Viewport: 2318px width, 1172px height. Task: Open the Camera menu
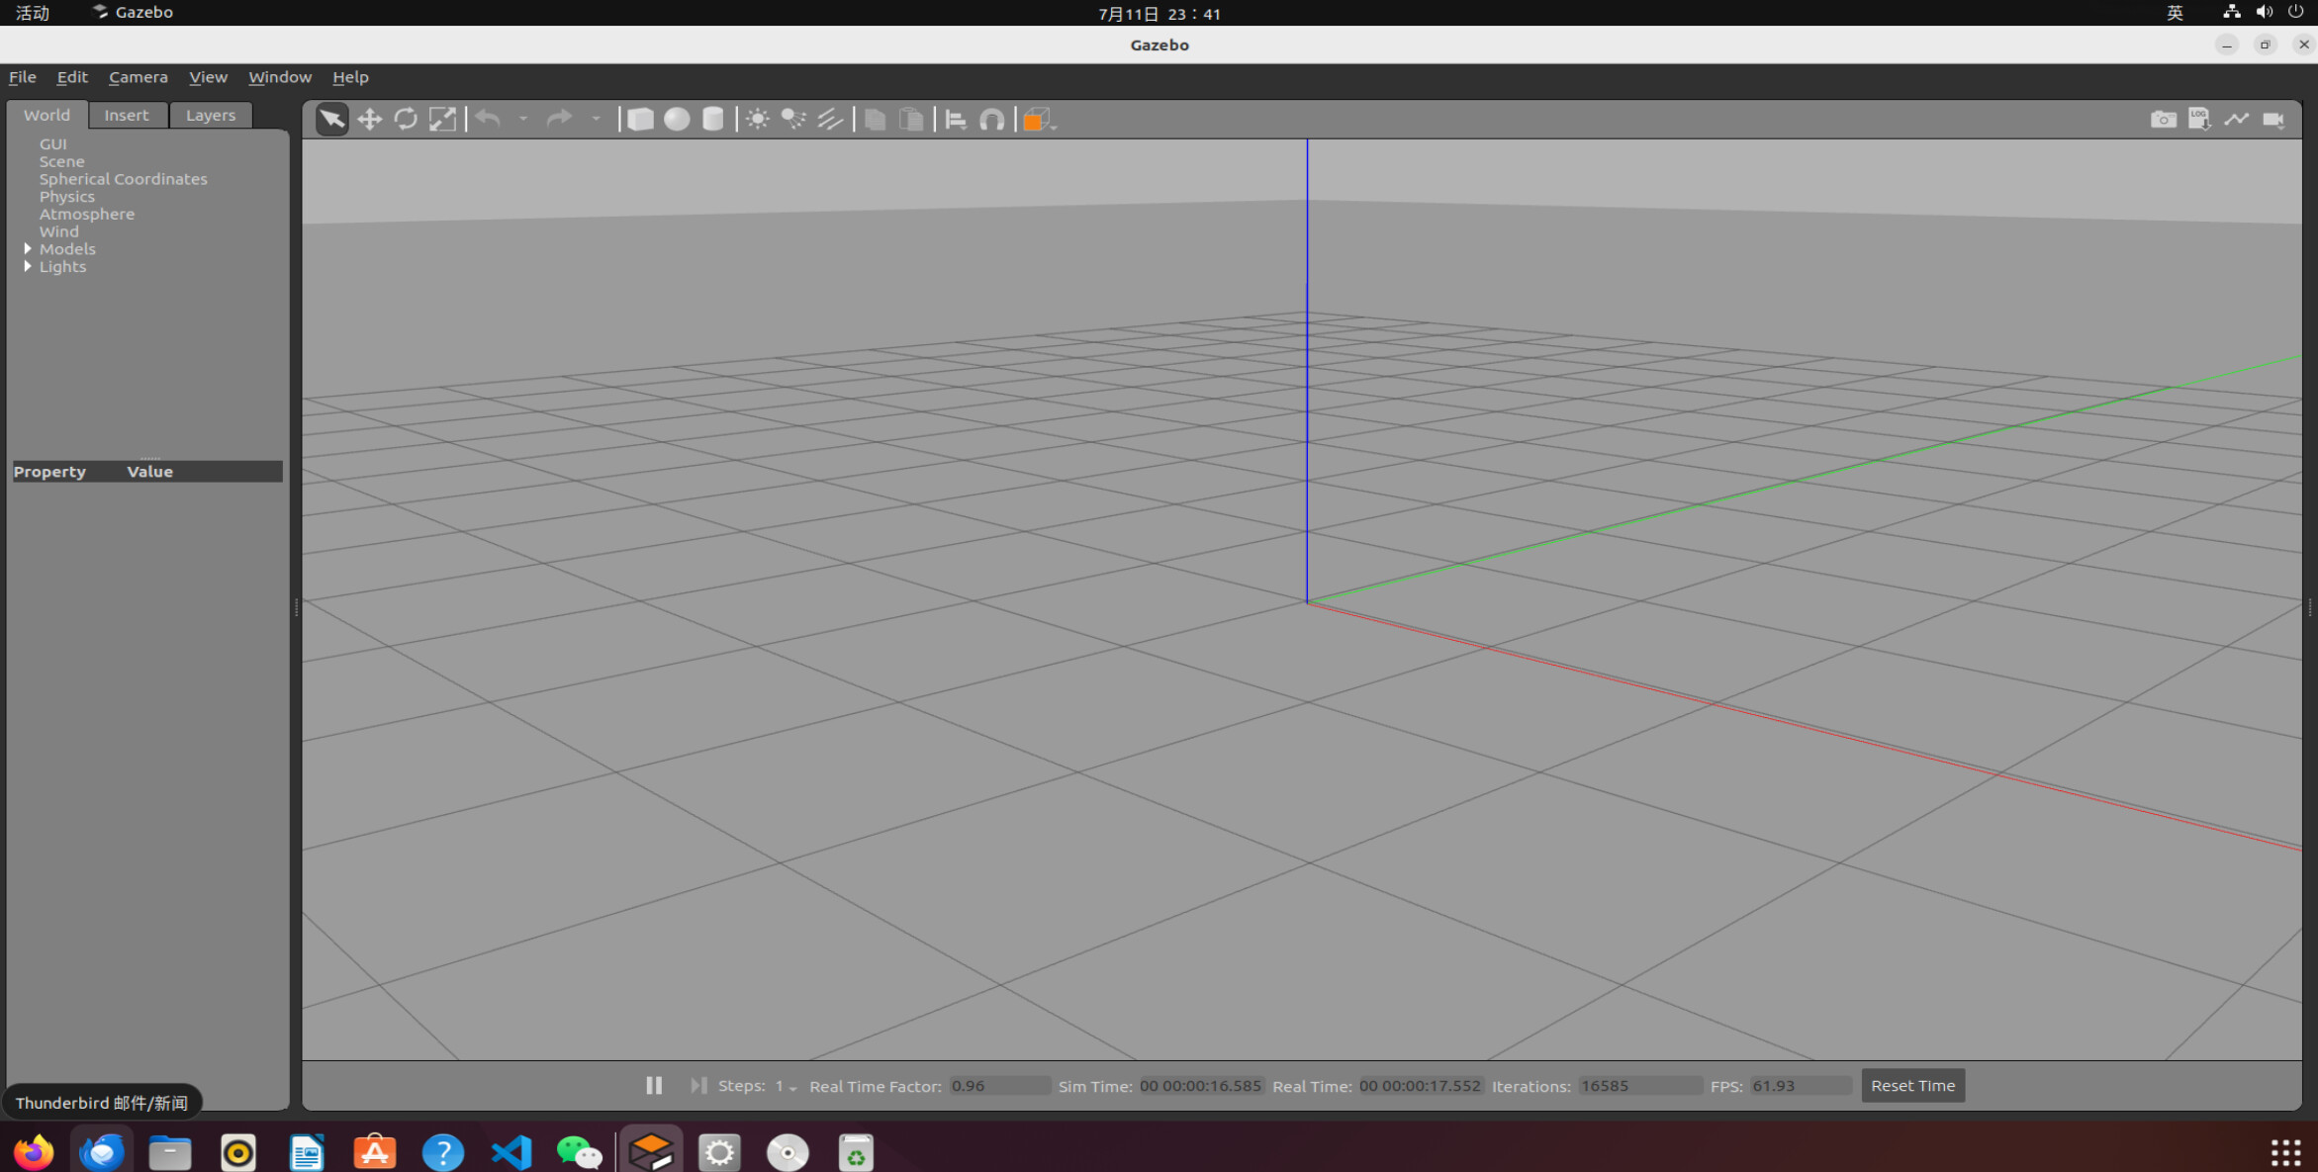pyautogui.click(x=139, y=77)
